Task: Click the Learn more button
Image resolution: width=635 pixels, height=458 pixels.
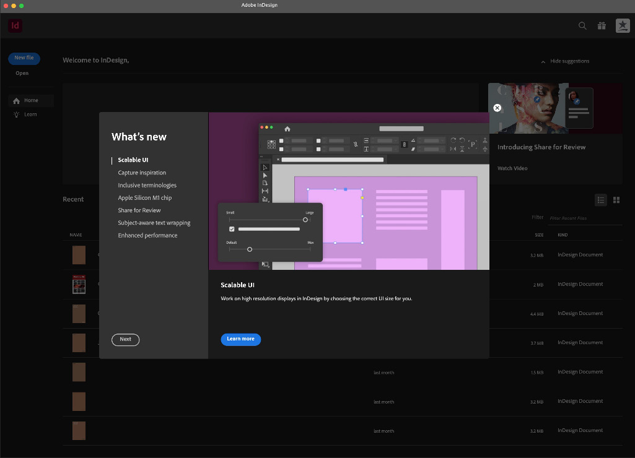Action: tap(240, 339)
